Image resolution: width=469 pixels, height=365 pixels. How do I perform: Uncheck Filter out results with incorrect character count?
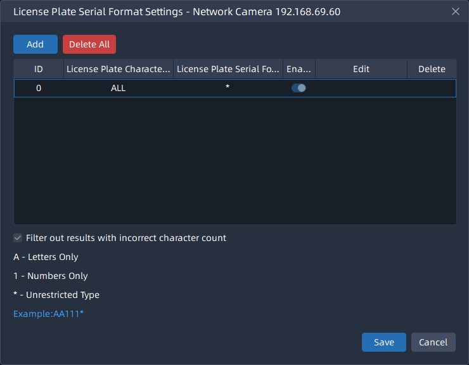[18, 238]
